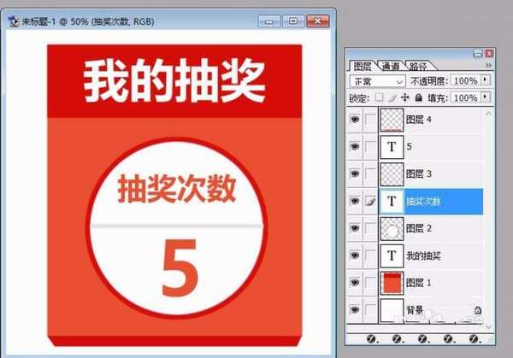
Task: Select the 图层 2 layer name
Action: point(419,228)
